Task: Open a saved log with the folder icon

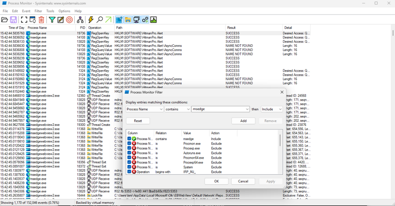Action: (5, 19)
